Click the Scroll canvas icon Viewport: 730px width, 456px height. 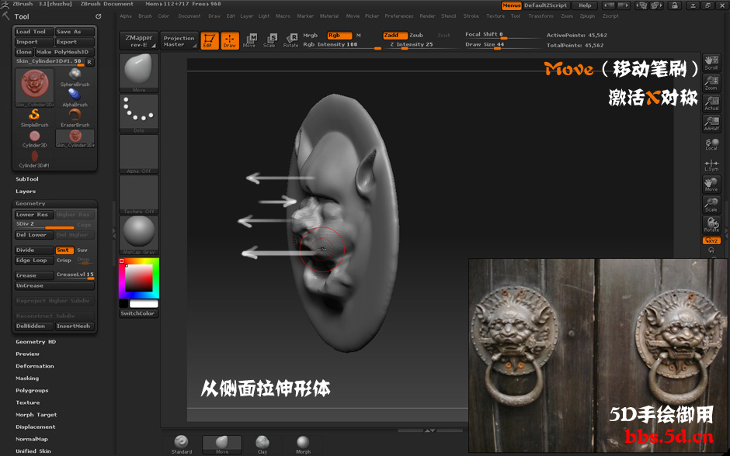pos(711,63)
